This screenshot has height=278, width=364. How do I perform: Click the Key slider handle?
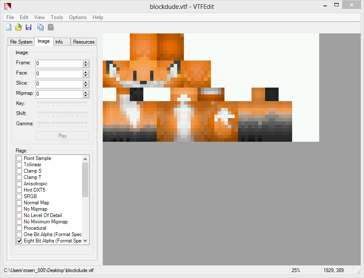(x=46, y=103)
